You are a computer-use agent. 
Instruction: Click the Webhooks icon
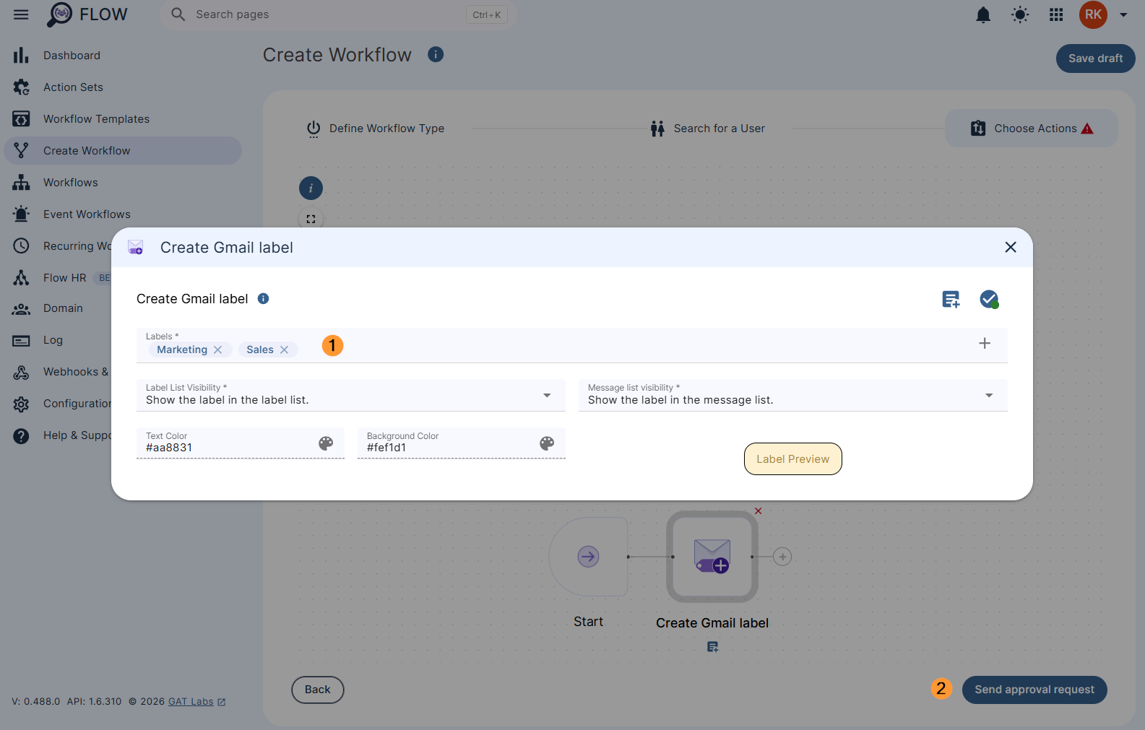(x=21, y=372)
